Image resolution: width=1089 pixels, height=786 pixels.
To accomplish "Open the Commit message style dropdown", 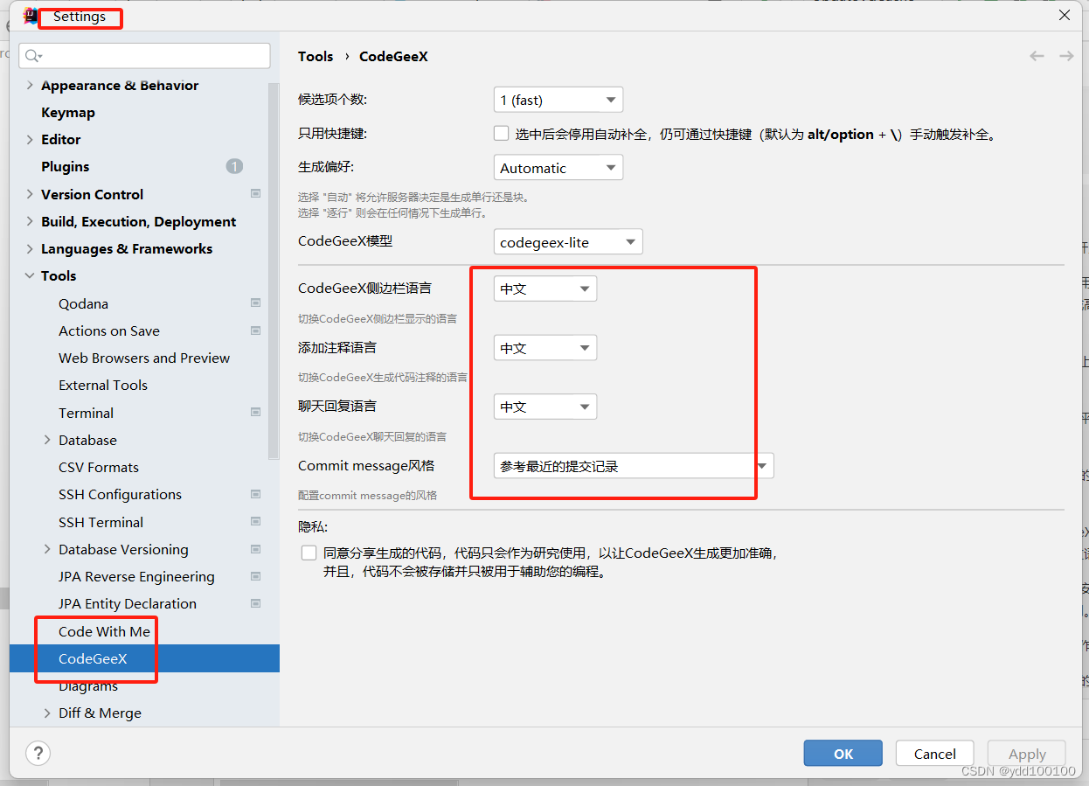I will pyautogui.click(x=634, y=466).
